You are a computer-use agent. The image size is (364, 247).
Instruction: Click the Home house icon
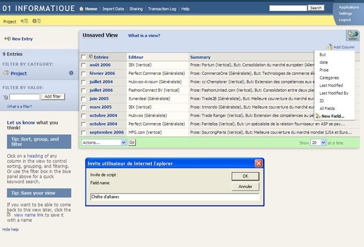(81, 9)
